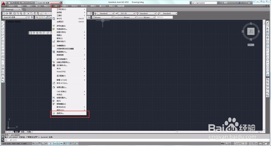Toggle Polar tracking in the status bar
Viewport: 271px width, 146px height.
click(46, 143)
